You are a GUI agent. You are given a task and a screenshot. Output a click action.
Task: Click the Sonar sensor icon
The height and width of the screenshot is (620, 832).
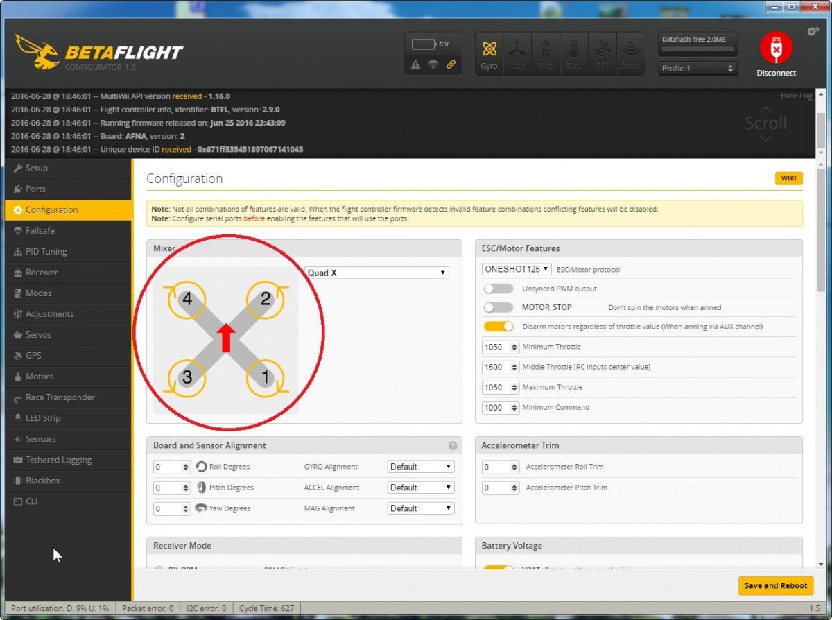tap(630, 53)
